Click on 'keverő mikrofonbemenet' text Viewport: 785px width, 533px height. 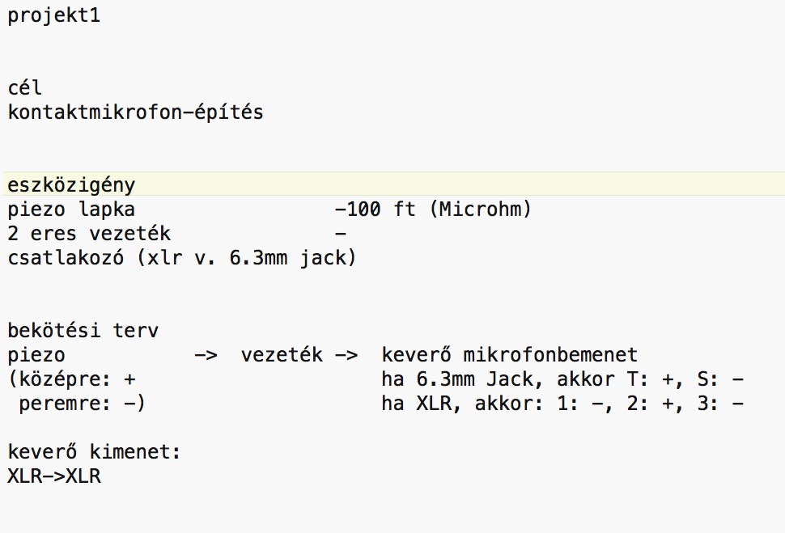[x=510, y=355]
